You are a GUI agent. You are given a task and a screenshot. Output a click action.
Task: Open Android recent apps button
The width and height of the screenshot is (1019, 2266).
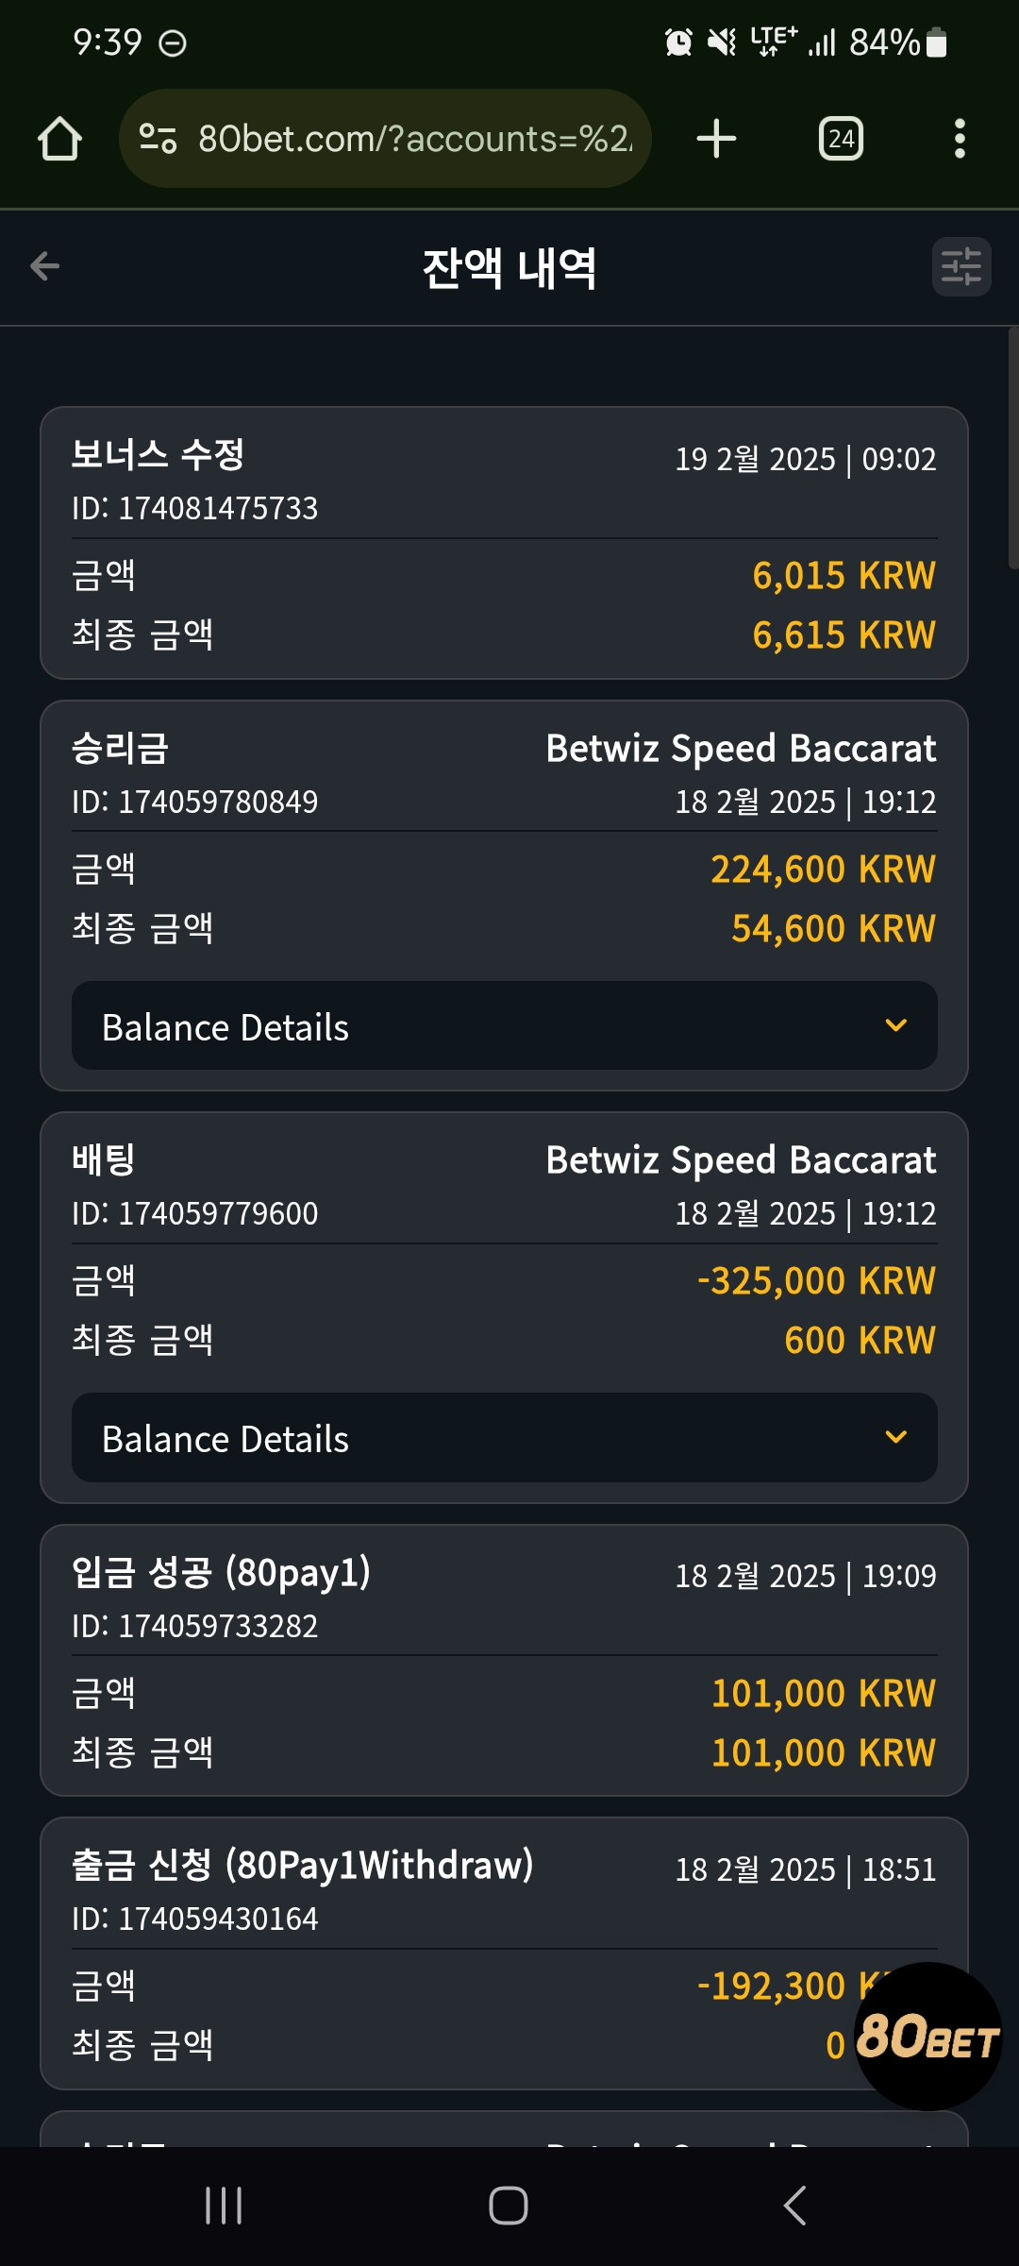pyautogui.click(x=224, y=2206)
